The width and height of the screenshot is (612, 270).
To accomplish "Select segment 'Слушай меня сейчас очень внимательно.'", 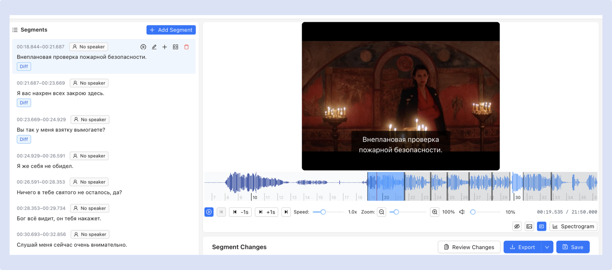I will coord(72,245).
